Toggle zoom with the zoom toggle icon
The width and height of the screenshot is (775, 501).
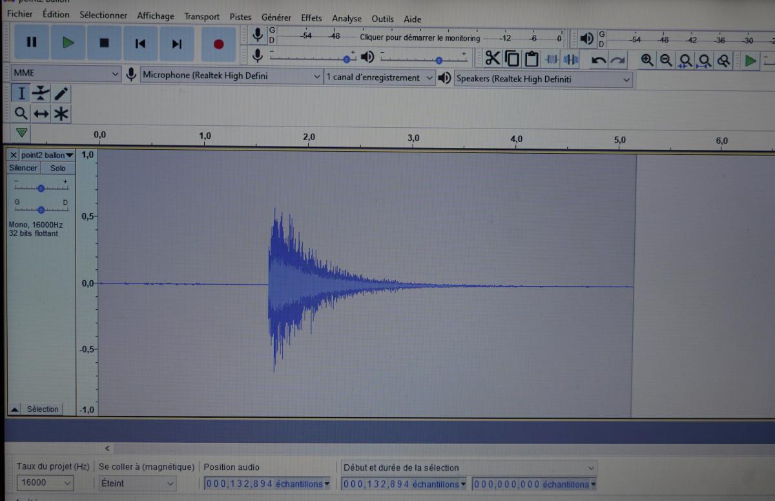(724, 61)
